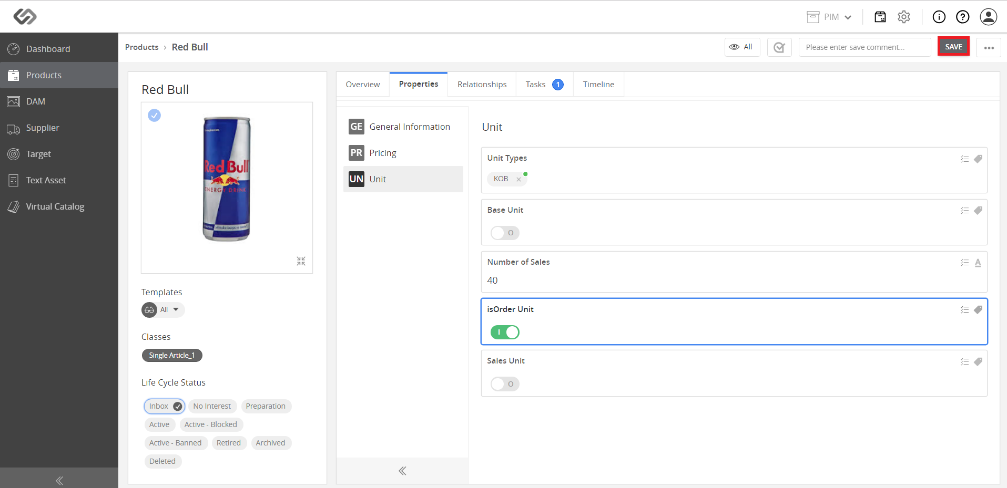1007x488 pixels.
Task: Collapse the left sidebar
Action: [x=59, y=480]
